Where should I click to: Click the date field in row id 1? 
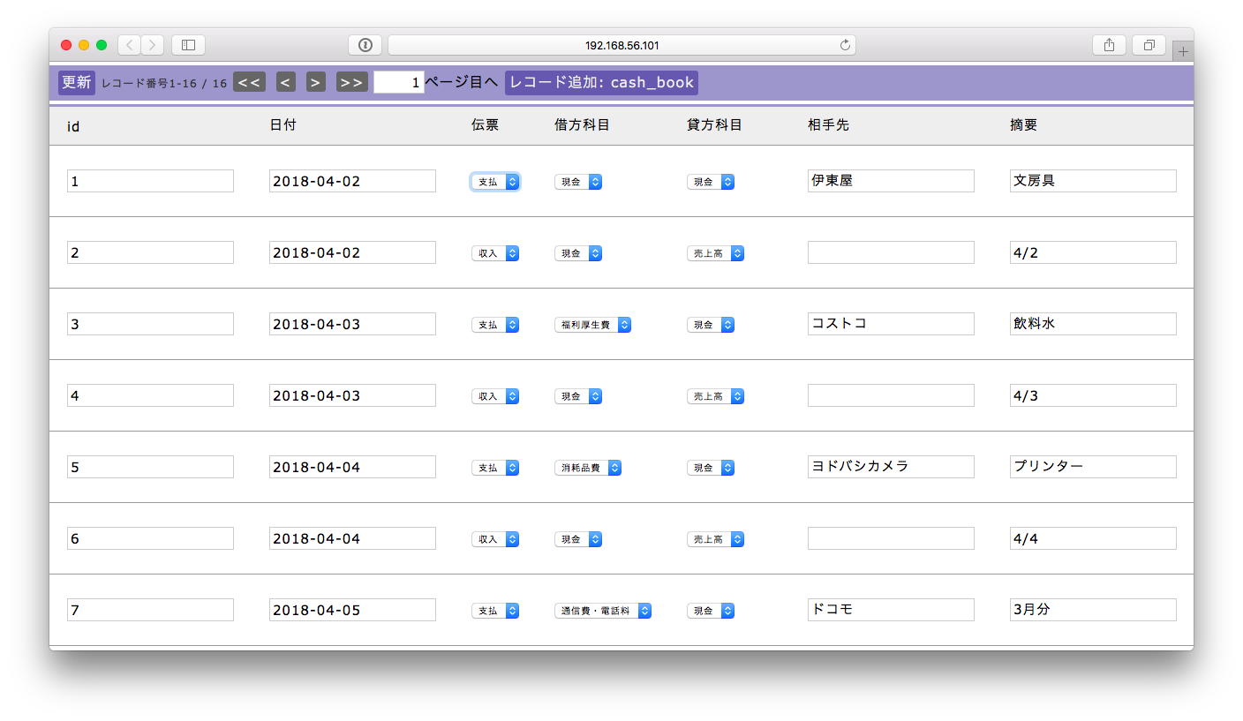[x=352, y=181]
